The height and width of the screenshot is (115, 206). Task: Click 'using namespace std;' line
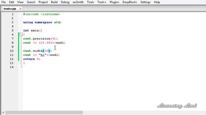coord(42,22)
